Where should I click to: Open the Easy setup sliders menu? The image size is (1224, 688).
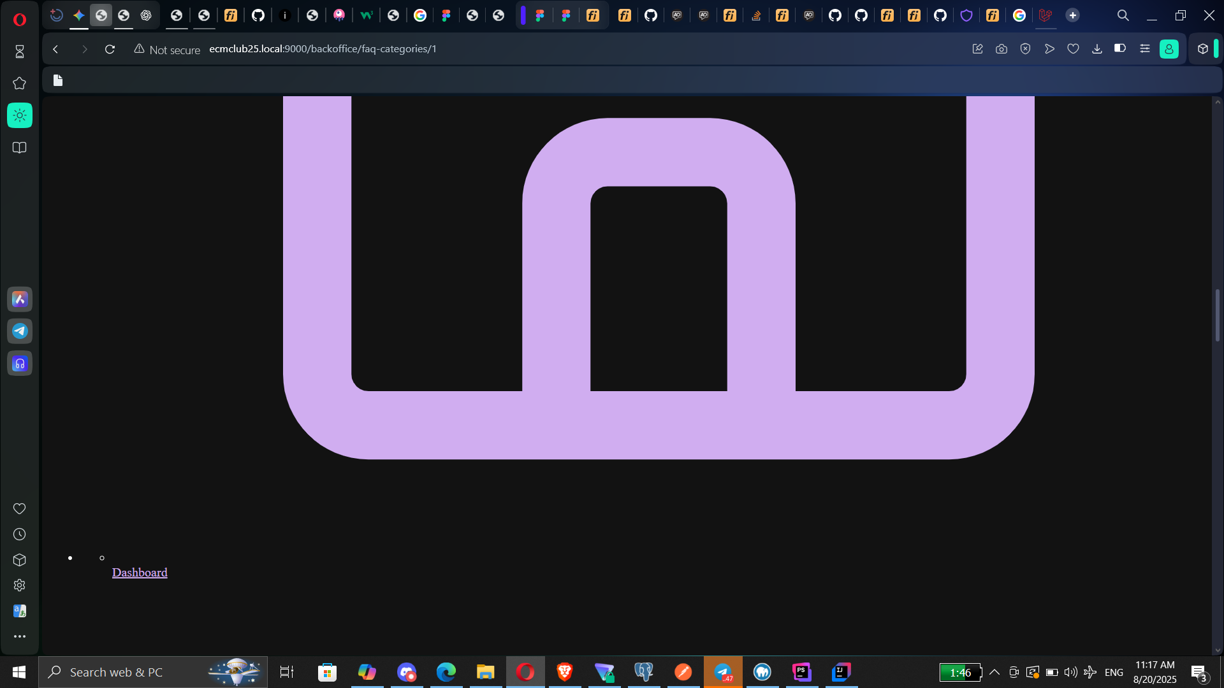(1144, 48)
